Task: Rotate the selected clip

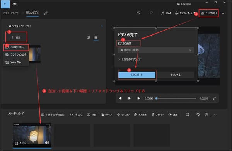Action: point(198,115)
